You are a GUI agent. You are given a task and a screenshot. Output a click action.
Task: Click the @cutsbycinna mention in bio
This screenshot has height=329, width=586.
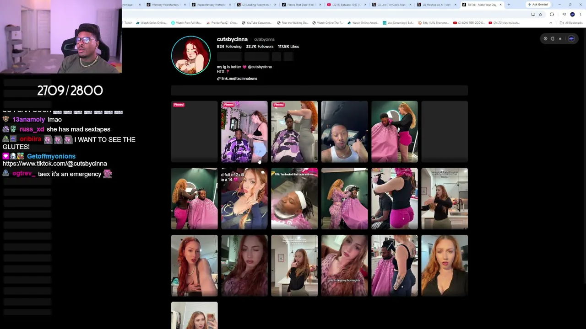click(x=260, y=67)
